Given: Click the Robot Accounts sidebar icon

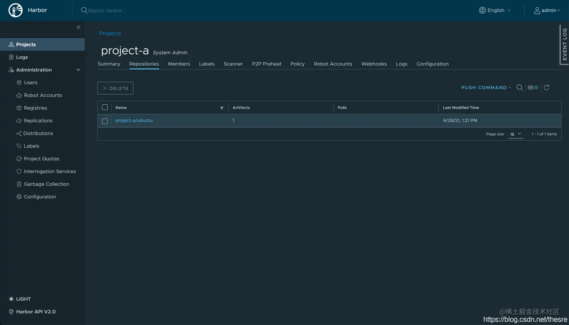Looking at the screenshot, I should tap(19, 95).
